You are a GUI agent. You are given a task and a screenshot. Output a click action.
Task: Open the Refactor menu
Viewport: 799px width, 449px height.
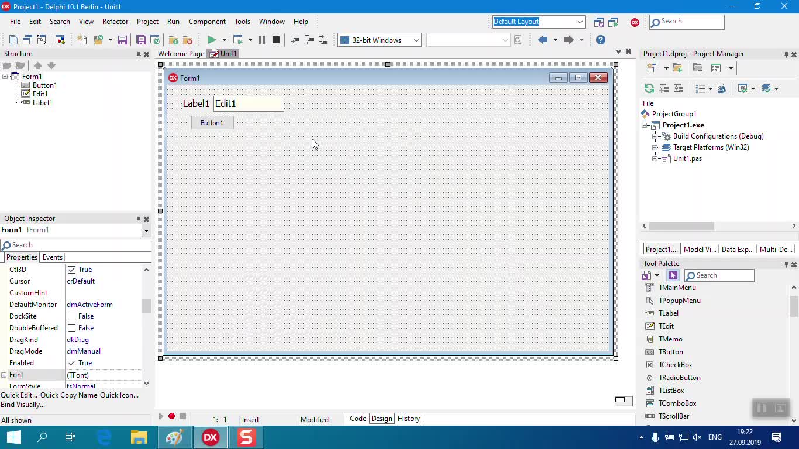[115, 22]
